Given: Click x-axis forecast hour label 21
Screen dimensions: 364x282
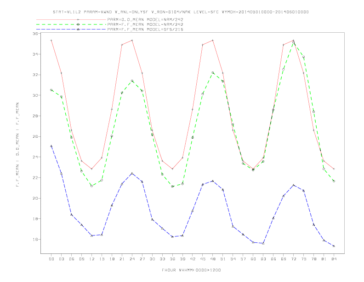Looking at the screenshot, I should [122, 259].
